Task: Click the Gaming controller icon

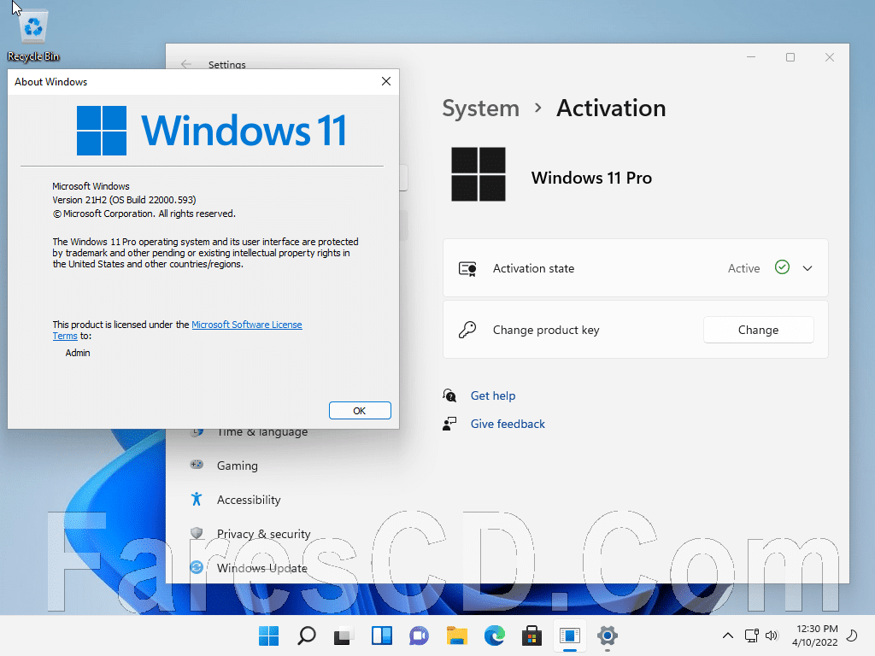Action: coord(197,465)
